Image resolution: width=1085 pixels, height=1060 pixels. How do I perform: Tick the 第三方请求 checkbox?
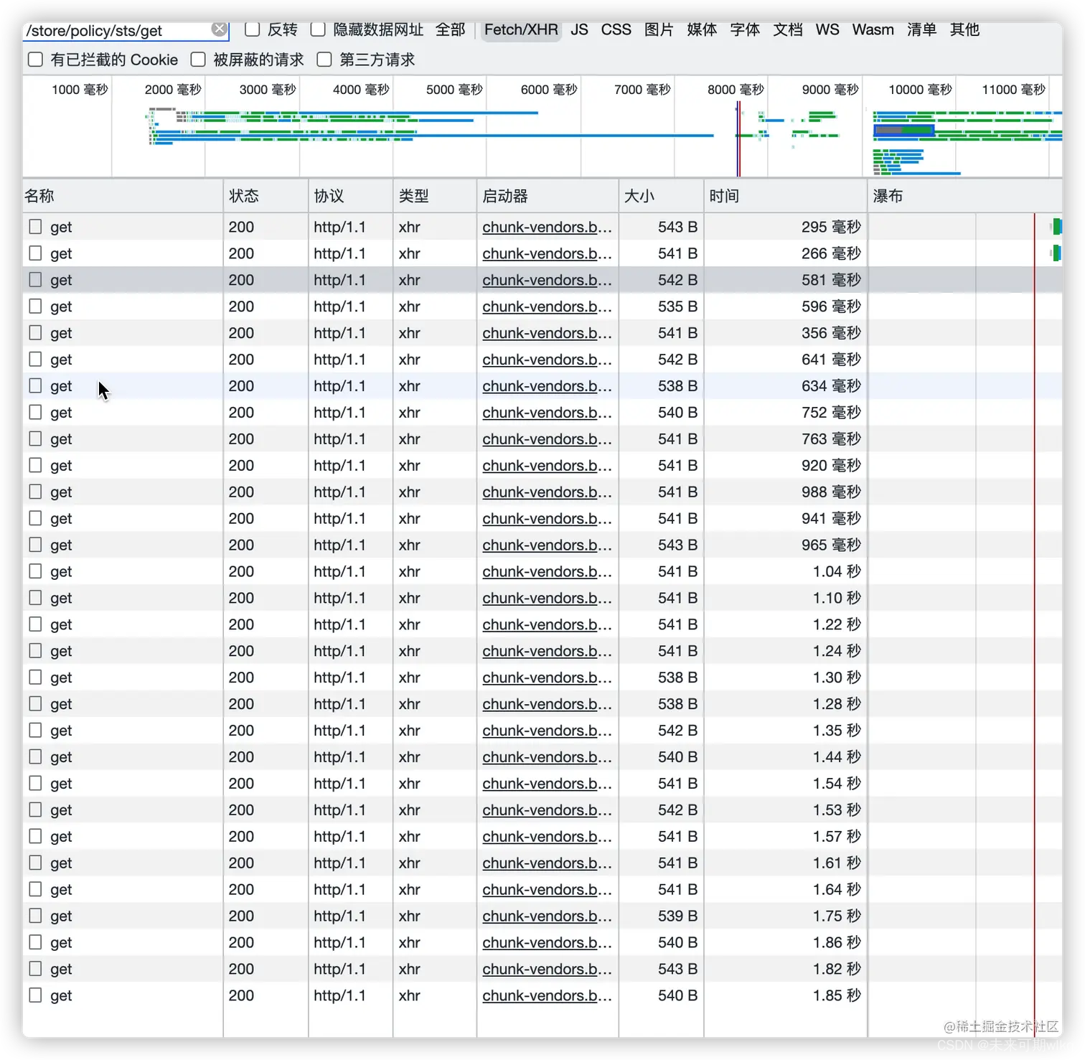(324, 60)
